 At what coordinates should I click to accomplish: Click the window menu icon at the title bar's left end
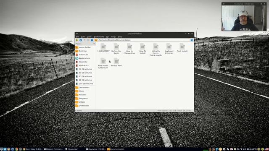77,34
